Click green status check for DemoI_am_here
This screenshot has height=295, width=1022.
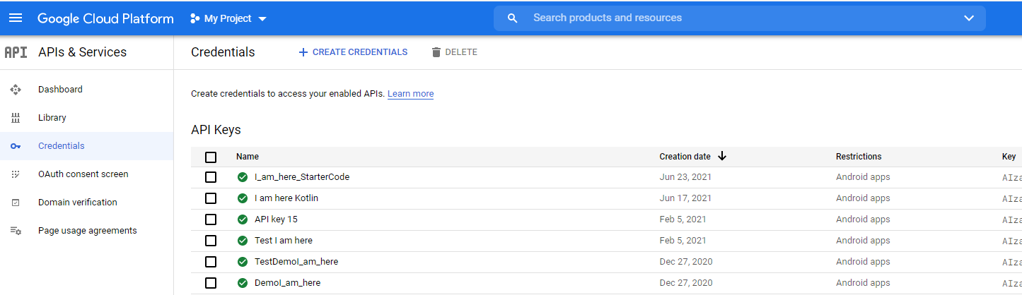point(243,283)
